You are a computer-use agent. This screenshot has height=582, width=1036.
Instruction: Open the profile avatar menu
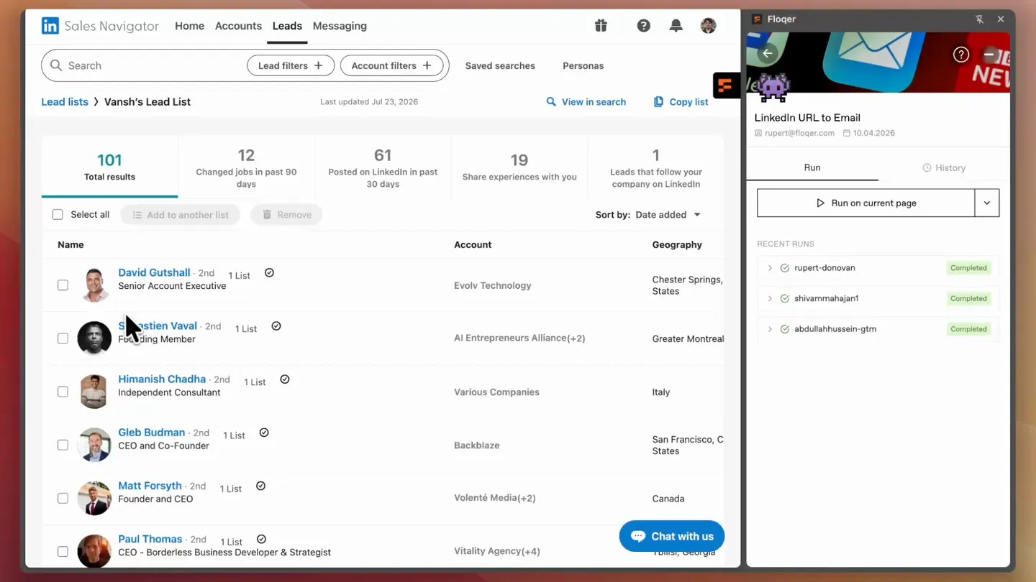709,26
